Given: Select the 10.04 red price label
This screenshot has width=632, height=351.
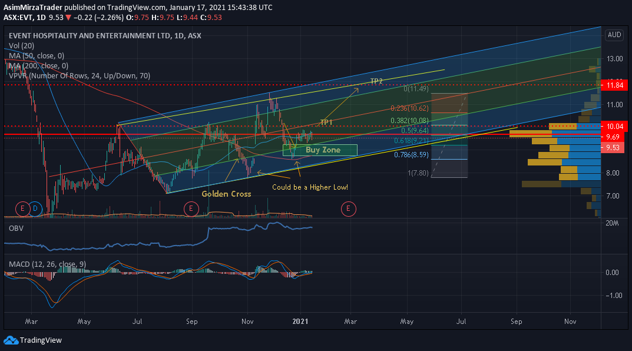Looking at the screenshot, I should pyautogui.click(x=614, y=127).
